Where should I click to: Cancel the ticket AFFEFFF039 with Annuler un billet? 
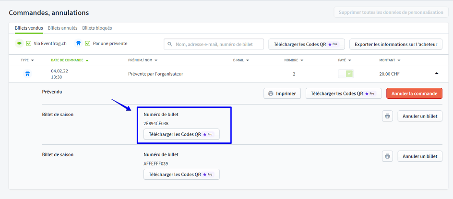pyautogui.click(x=420, y=156)
